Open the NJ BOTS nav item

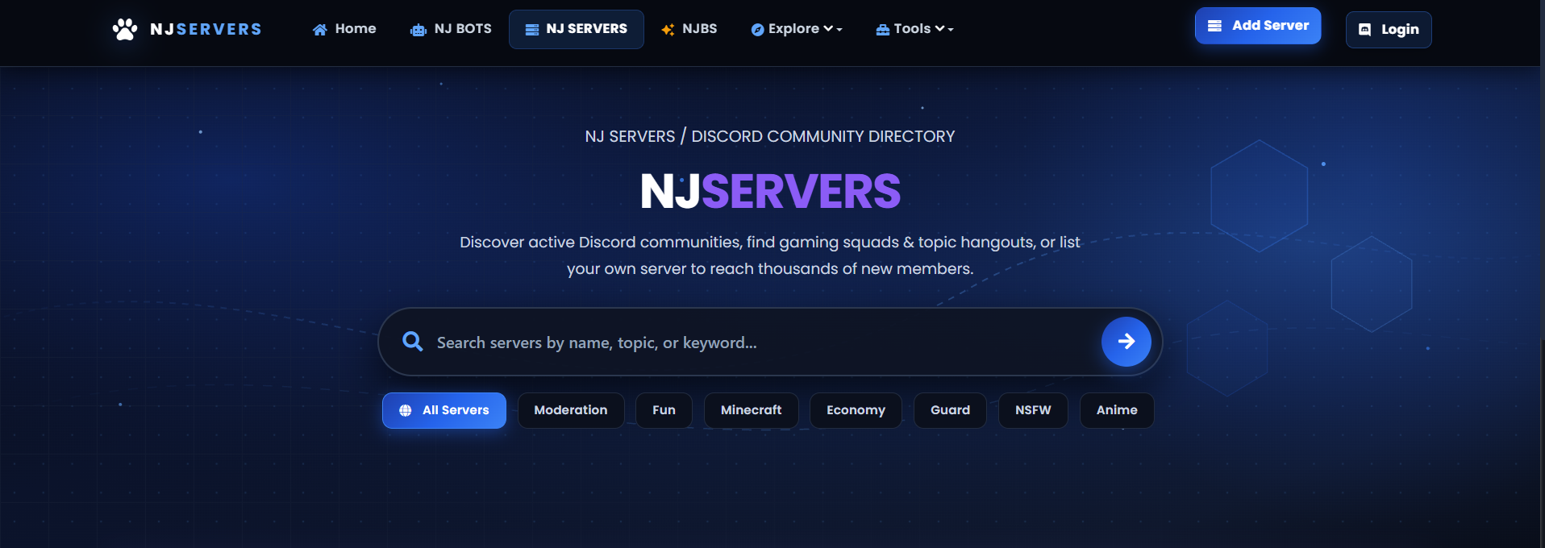click(x=451, y=29)
